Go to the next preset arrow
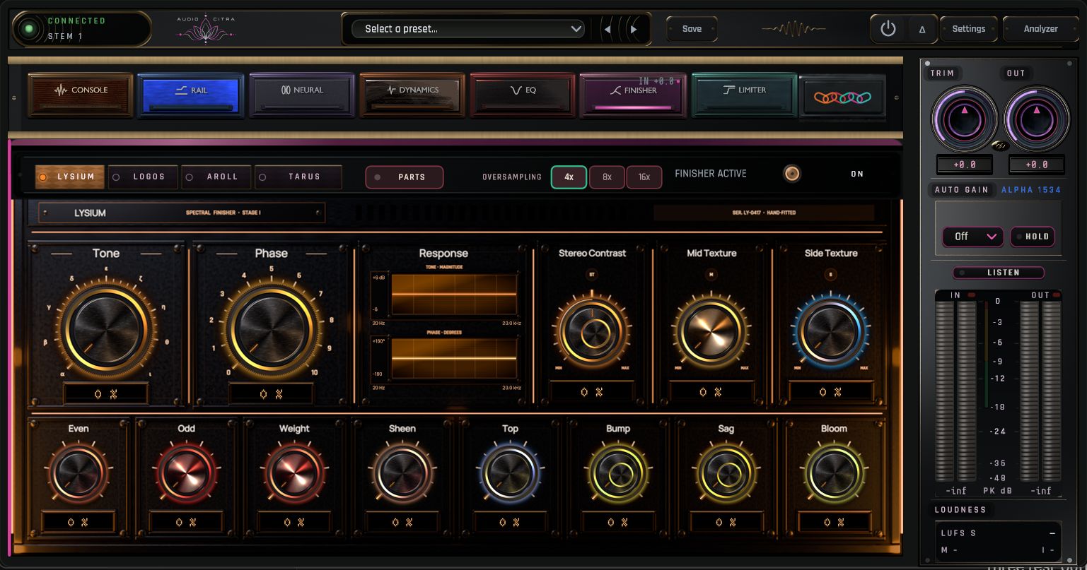The image size is (1087, 570). point(634,29)
